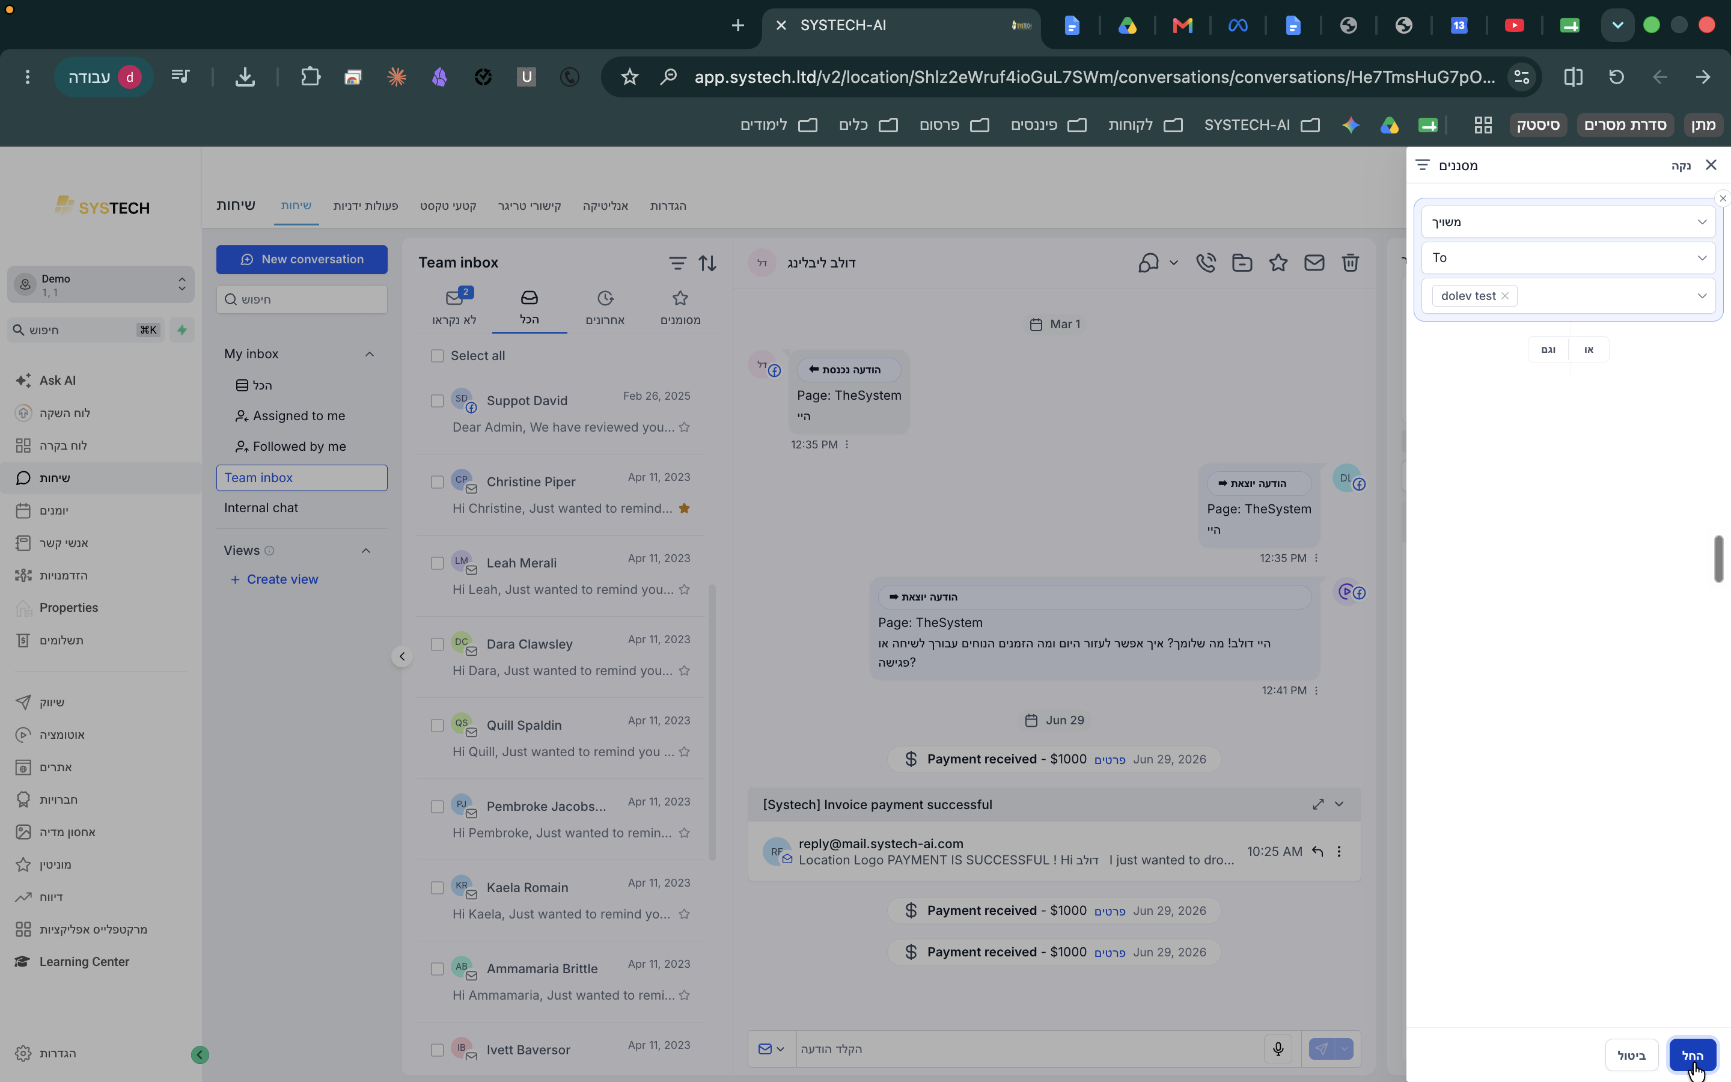Mark conversation as unread envelope icon

pyautogui.click(x=1314, y=263)
